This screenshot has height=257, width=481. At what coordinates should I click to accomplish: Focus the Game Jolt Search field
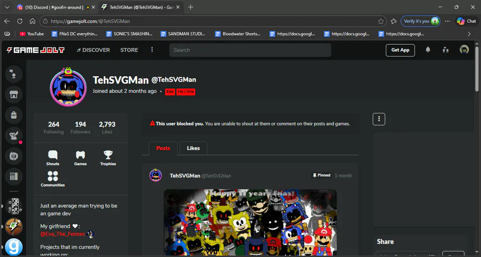(250, 50)
